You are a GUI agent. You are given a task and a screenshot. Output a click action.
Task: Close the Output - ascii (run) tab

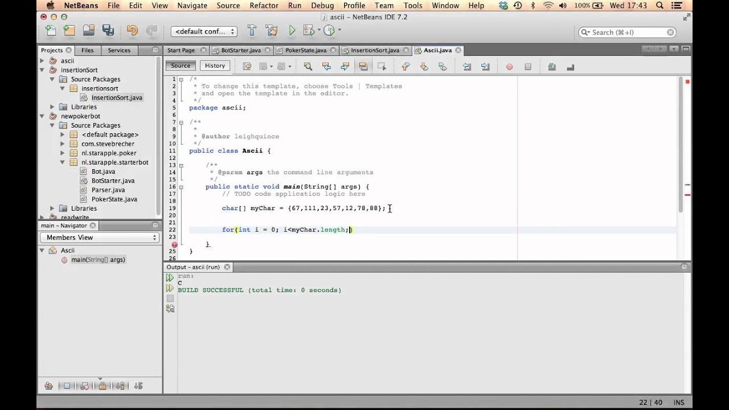click(x=227, y=267)
